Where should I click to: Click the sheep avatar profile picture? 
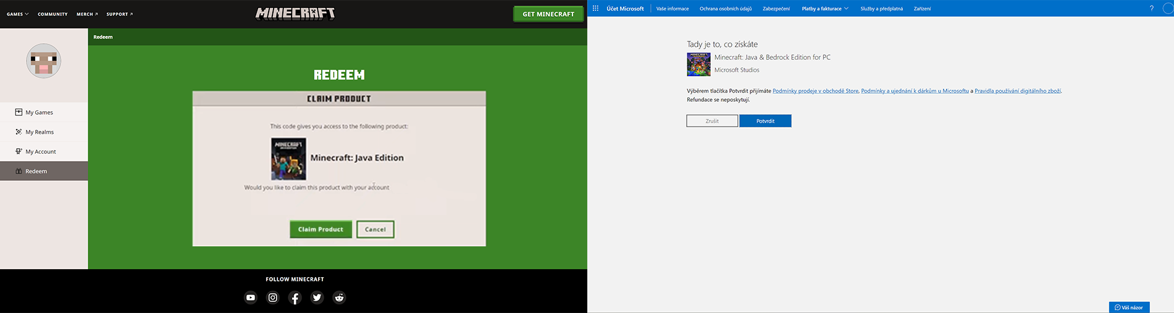[x=43, y=61]
